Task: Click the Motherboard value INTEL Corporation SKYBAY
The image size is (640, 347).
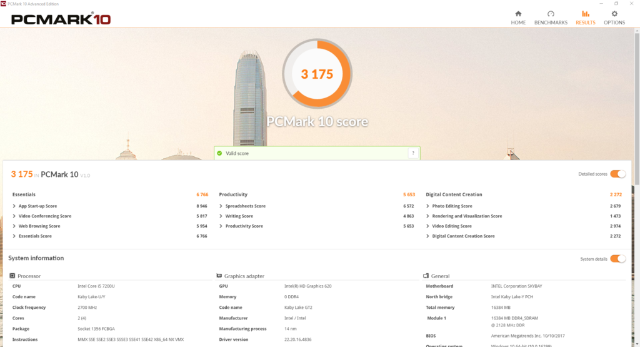Action: pos(516,286)
